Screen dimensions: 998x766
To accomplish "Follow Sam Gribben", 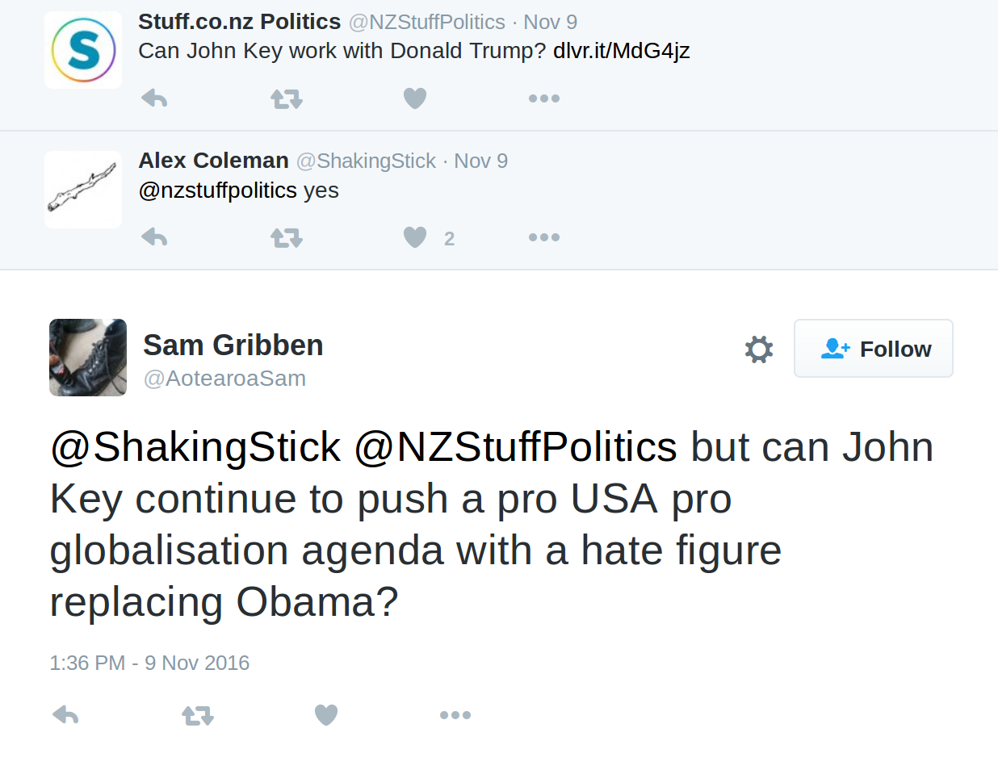I will click(x=874, y=348).
